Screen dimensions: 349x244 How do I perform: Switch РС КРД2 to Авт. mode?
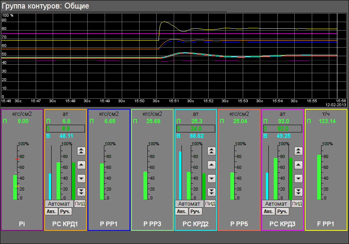pyautogui.click(x=181, y=211)
